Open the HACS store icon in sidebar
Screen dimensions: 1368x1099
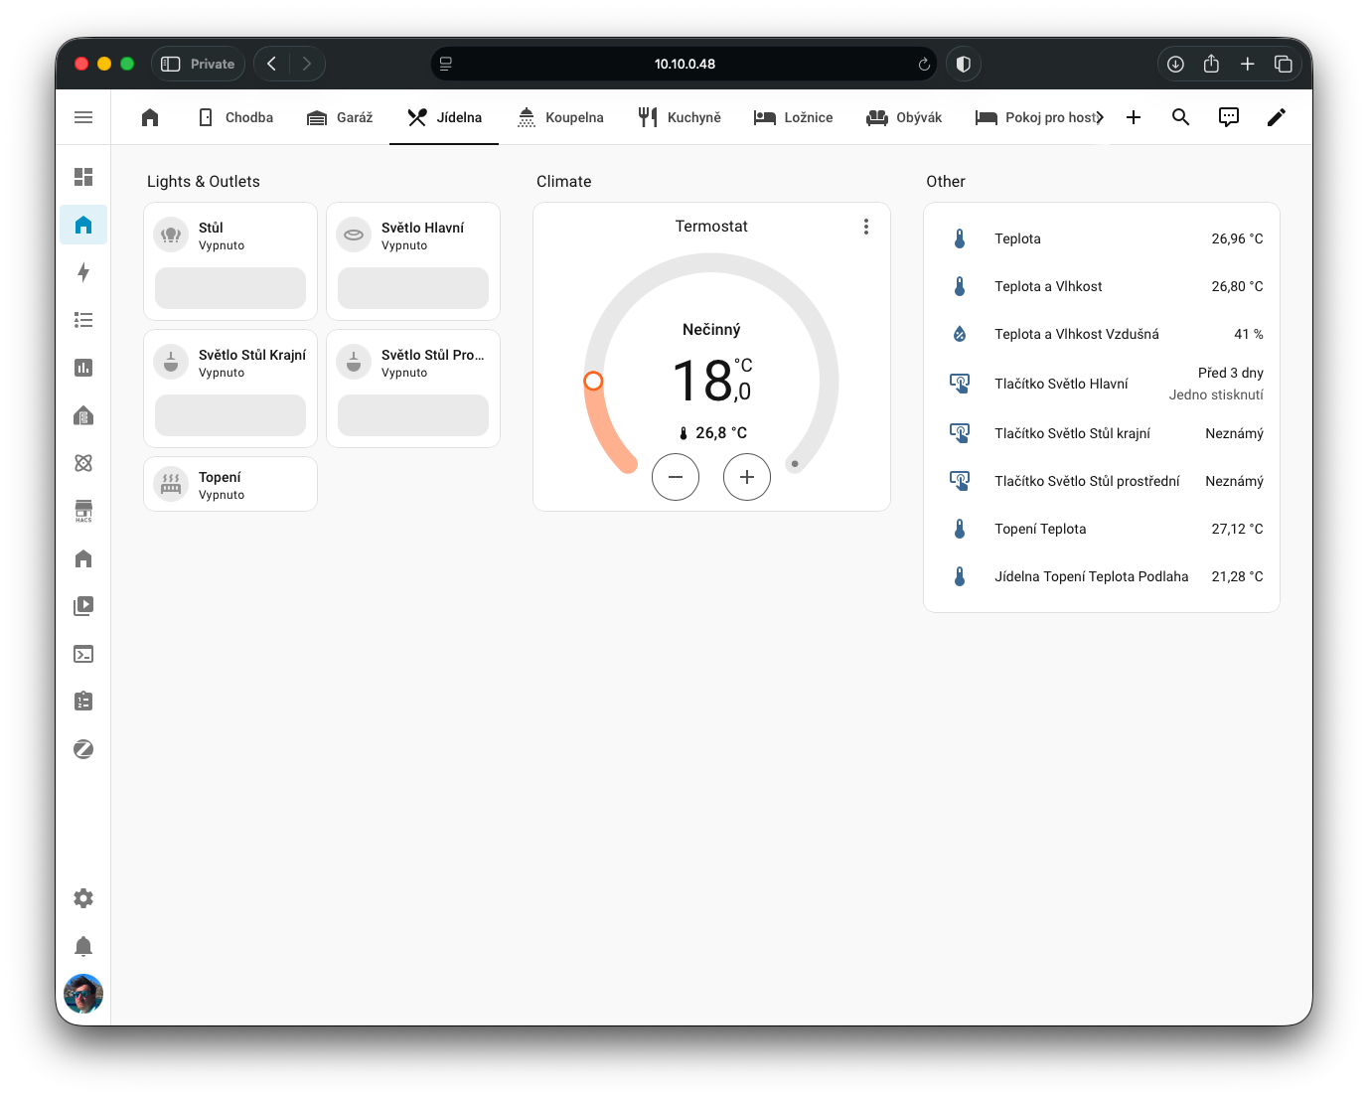point(83,511)
